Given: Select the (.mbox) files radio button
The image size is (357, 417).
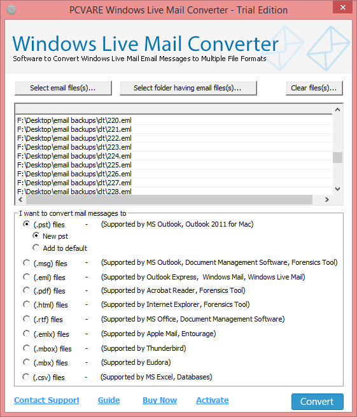Looking at the screenshot, I should point(26,348).
